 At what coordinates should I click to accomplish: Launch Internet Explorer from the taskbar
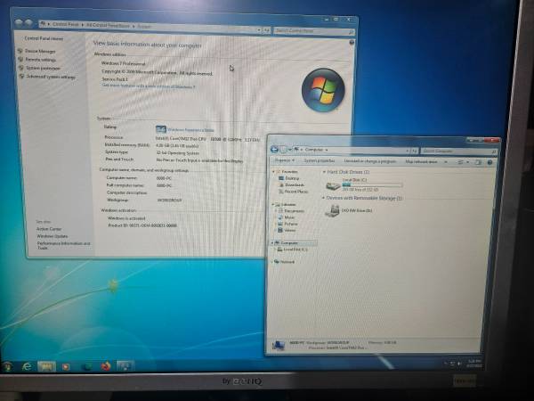tap(28, 365)
